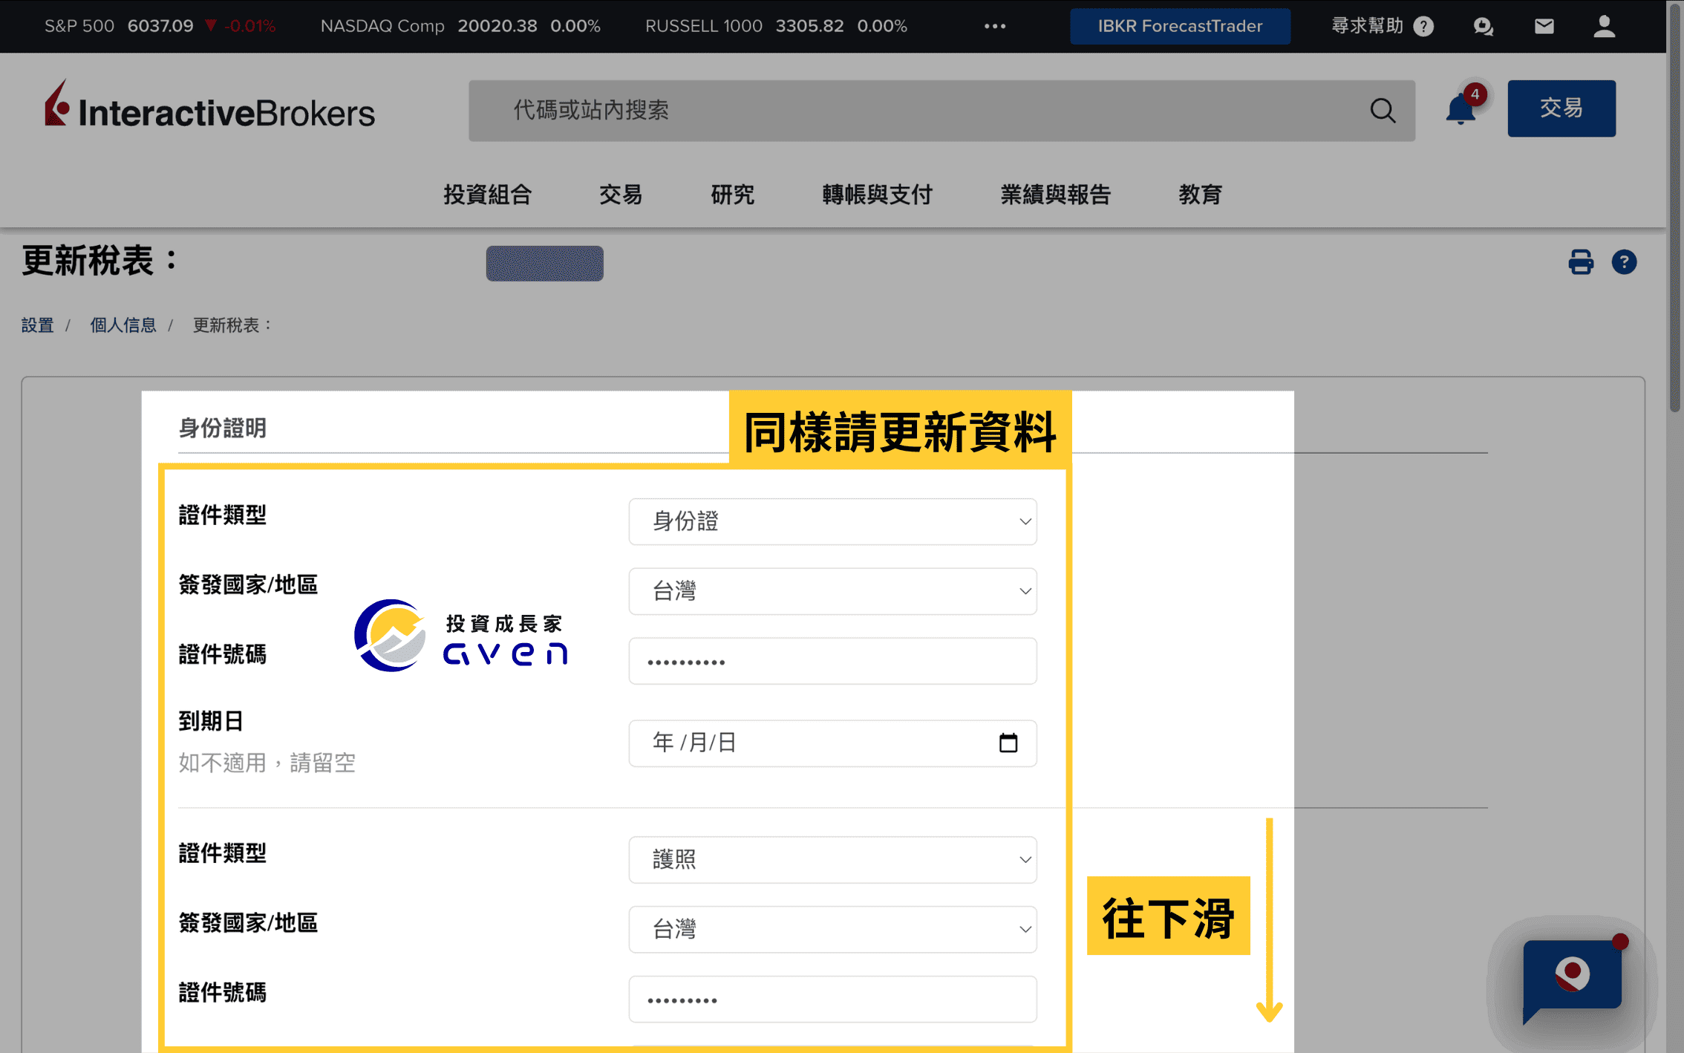Open the printer icon
Image resolution: width=1684 pixels, height=1053 pixels.
[1580, 262]
